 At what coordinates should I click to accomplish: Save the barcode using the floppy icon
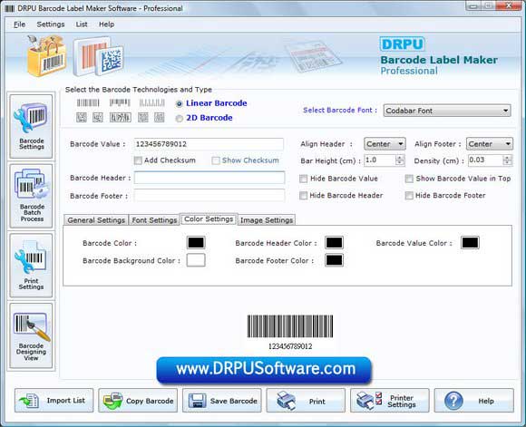[x=222, y=401]
